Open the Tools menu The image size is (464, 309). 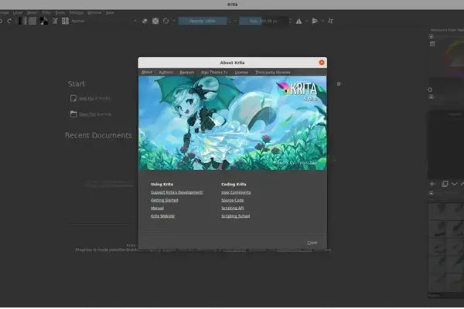click(x=60, y=12)
